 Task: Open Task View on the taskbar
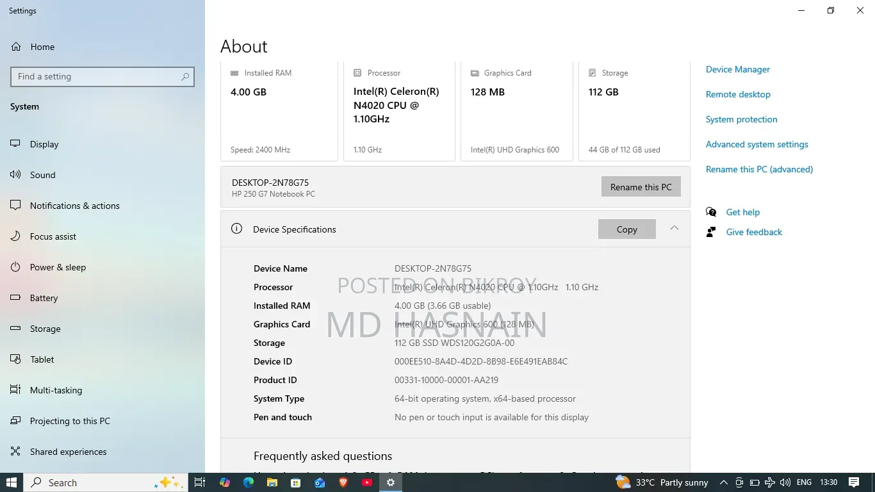pos(200,482)
